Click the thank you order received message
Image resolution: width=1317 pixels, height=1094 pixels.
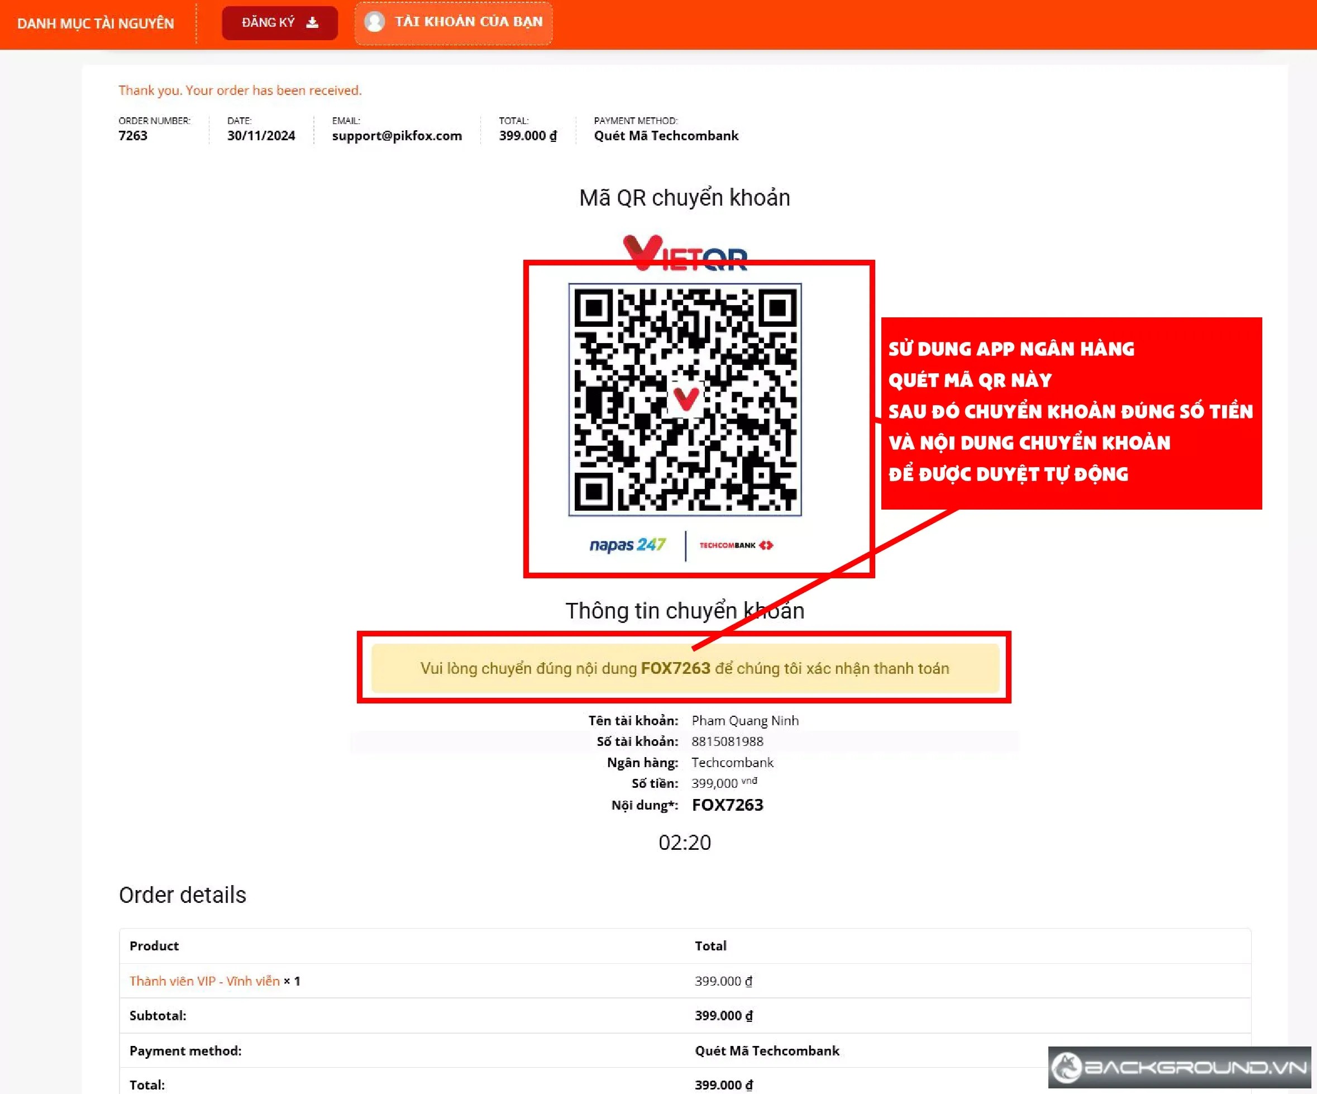[x=240, y=91]
